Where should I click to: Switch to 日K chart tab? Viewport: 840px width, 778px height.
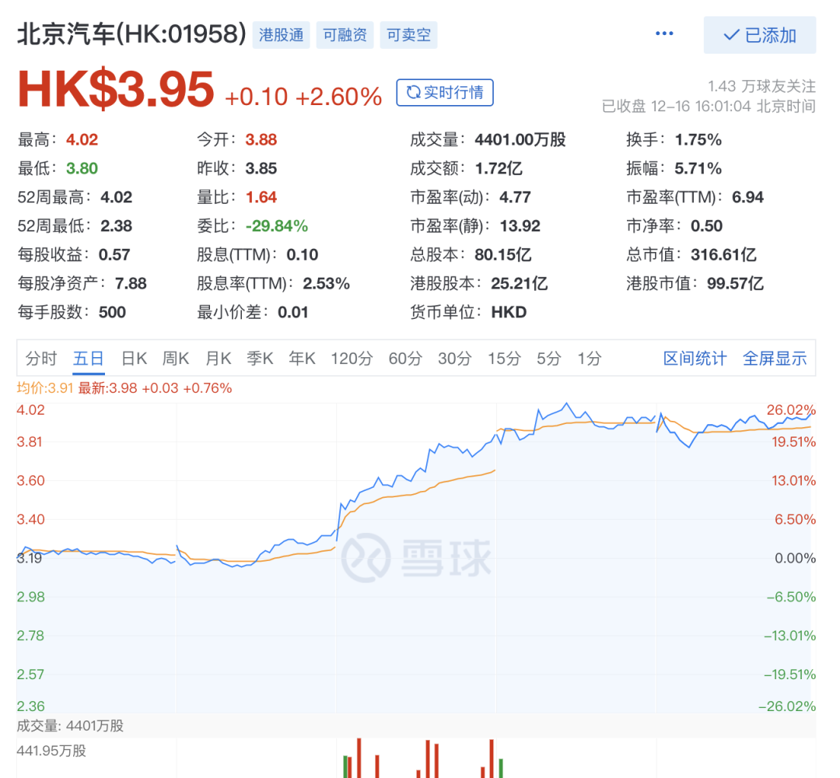[x=134, y=358]
